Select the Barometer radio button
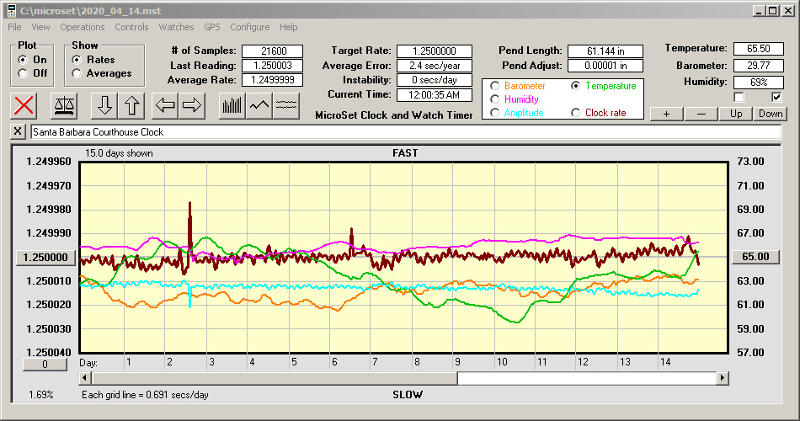The image size is (800, 421). coord(494,86)
